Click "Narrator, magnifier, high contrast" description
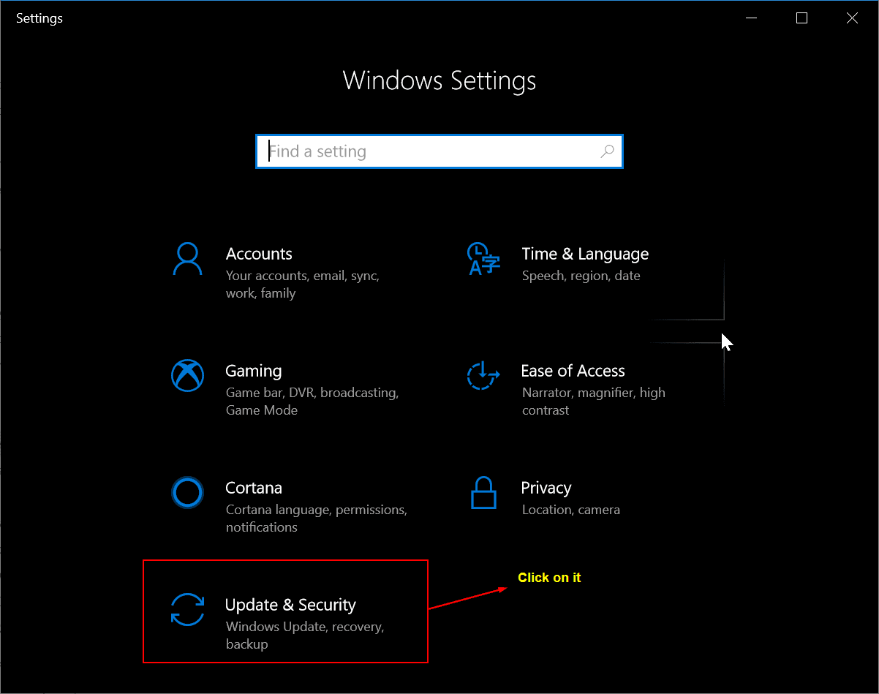879x694 pixels. [594, 401]
